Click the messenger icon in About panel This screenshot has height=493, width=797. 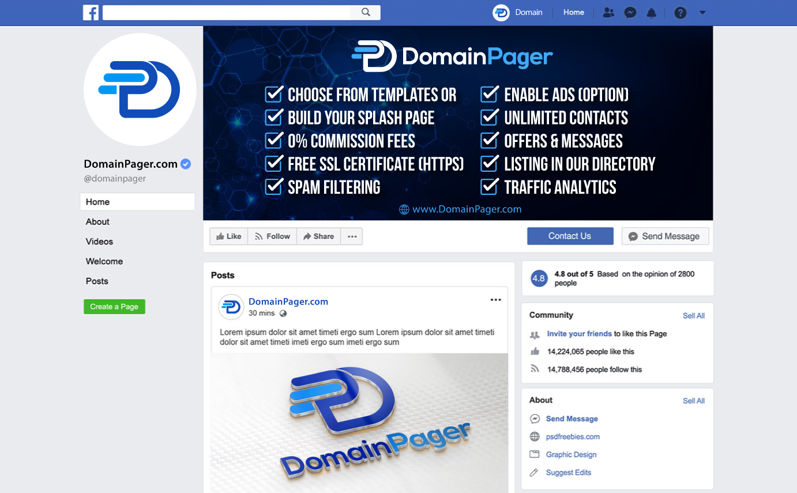[535, 419]
